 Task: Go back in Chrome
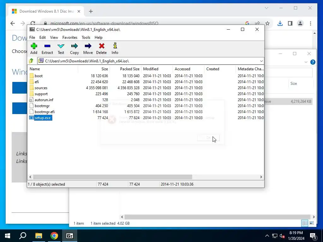(x=13, y=23)
